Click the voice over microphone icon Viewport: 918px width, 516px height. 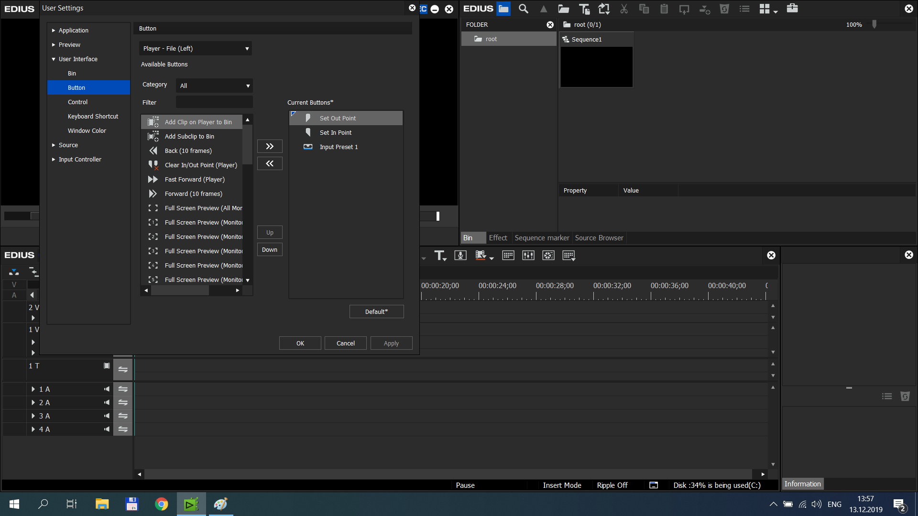460,256
